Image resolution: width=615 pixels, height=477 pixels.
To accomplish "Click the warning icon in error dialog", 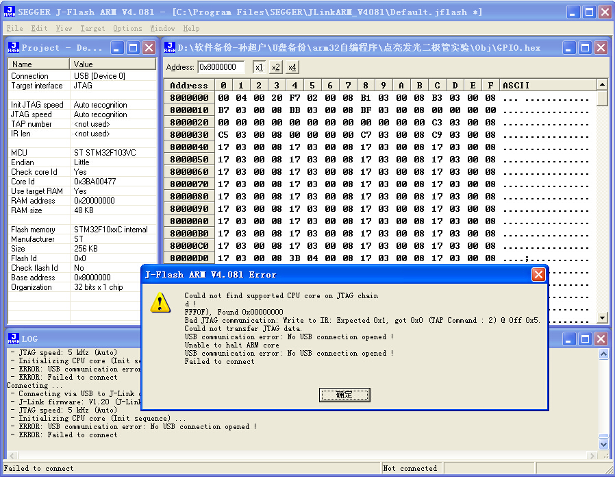I will [160, 303].
